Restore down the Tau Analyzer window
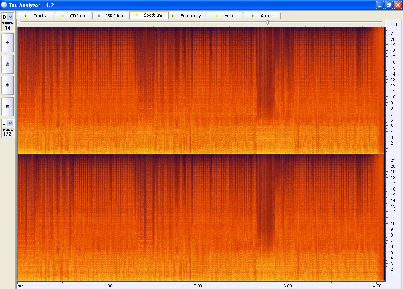Image resolution: width=403 pixels, height=289 pixels. [x=388, y=5]
